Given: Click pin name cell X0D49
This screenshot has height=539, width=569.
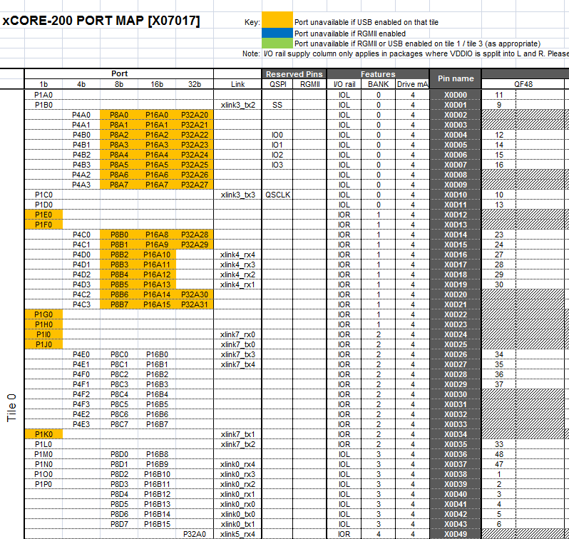Looking at the screenshot, I should [456, 534].
